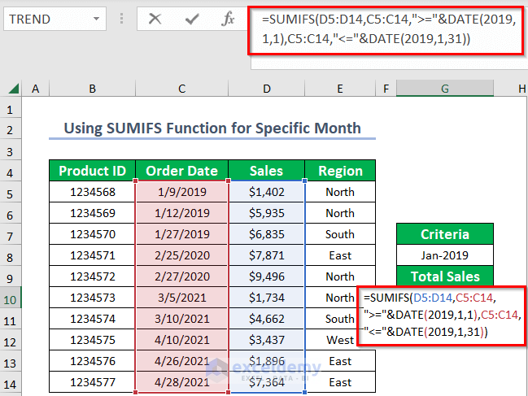This screenshot has height=396, width=528.
Task: Select column C header
Action: click(x=181, y=88)
